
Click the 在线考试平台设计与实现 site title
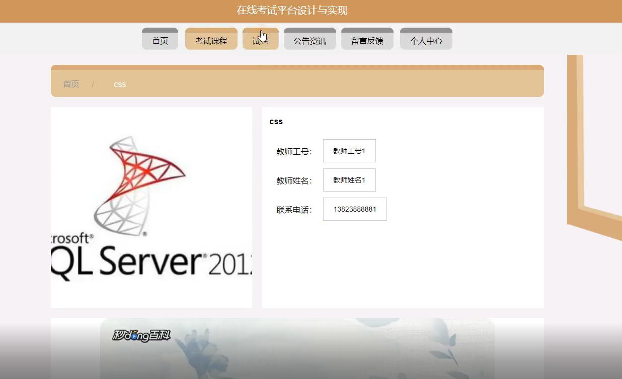[292, 11]
